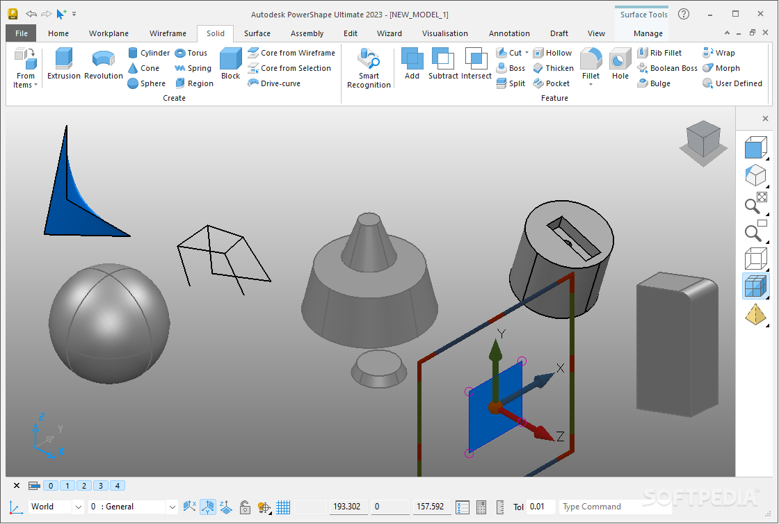Click the Add boolean feature
This screenshot has width=779, height=524.
pyautogui.click(x=412, y=63)
